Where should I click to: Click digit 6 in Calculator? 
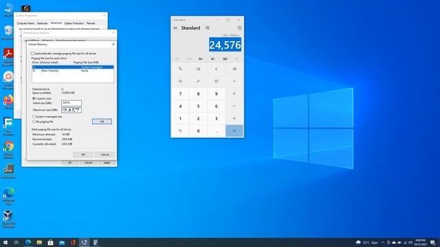(216, 106)
